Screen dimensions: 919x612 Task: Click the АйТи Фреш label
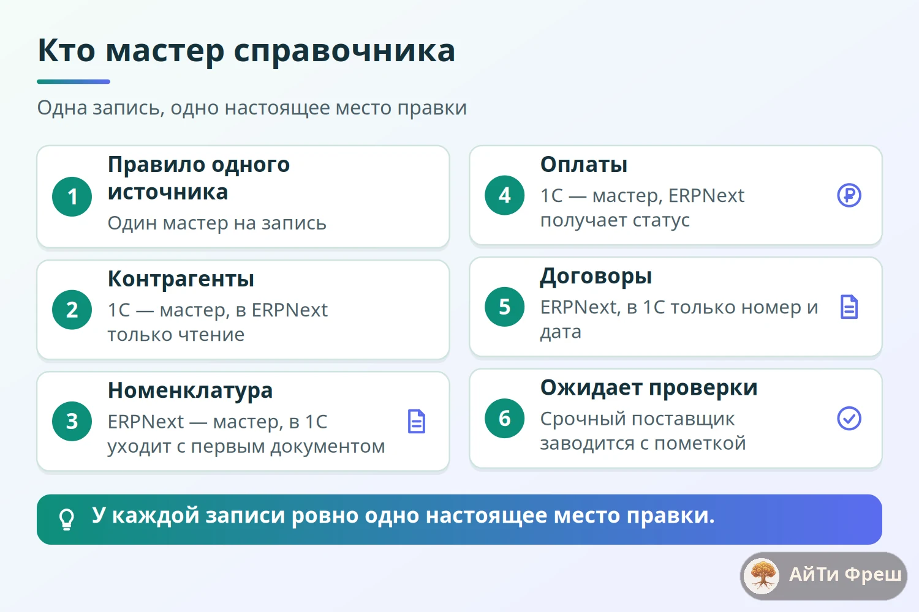(x=845, y=575)
